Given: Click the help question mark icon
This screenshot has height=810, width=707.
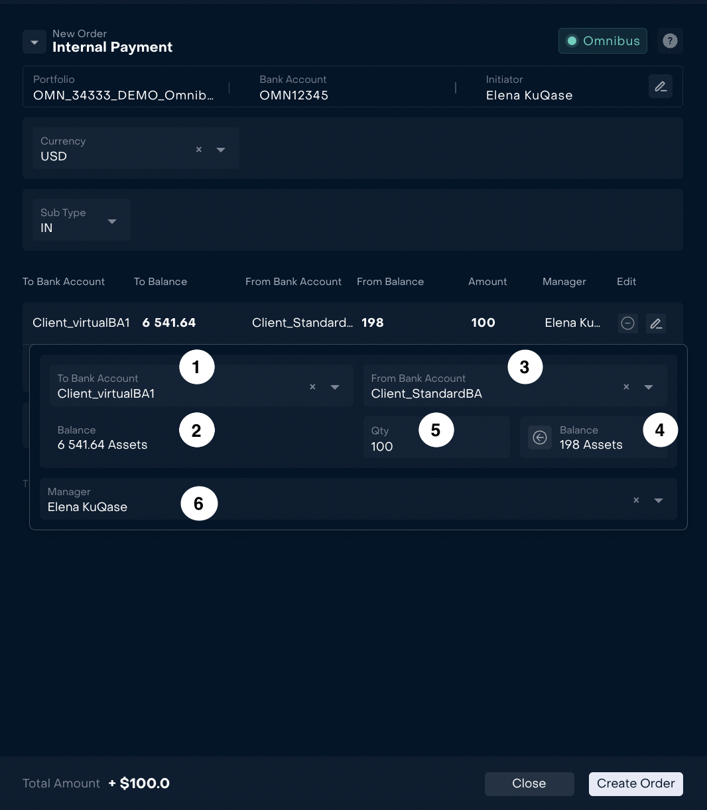Looking at the screenshot, I should point(670,41).
